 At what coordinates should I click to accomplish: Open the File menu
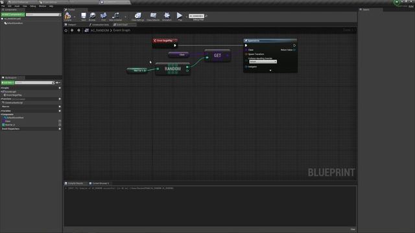tap(3, 6)
